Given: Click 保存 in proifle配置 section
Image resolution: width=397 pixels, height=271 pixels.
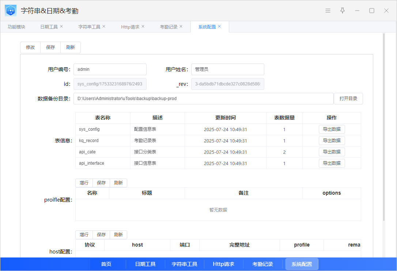Looking at the screenshot, I should pyautogui.click(x=101, y=183).
